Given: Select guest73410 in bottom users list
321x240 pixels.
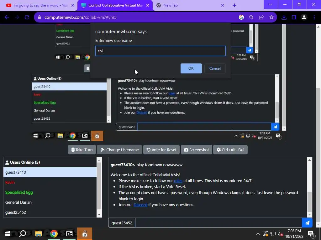Looking at the screenshot, I should [x=50, y=172].
